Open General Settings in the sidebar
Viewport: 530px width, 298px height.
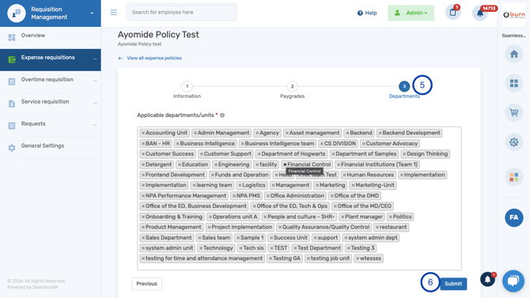[x=51, y=148]
